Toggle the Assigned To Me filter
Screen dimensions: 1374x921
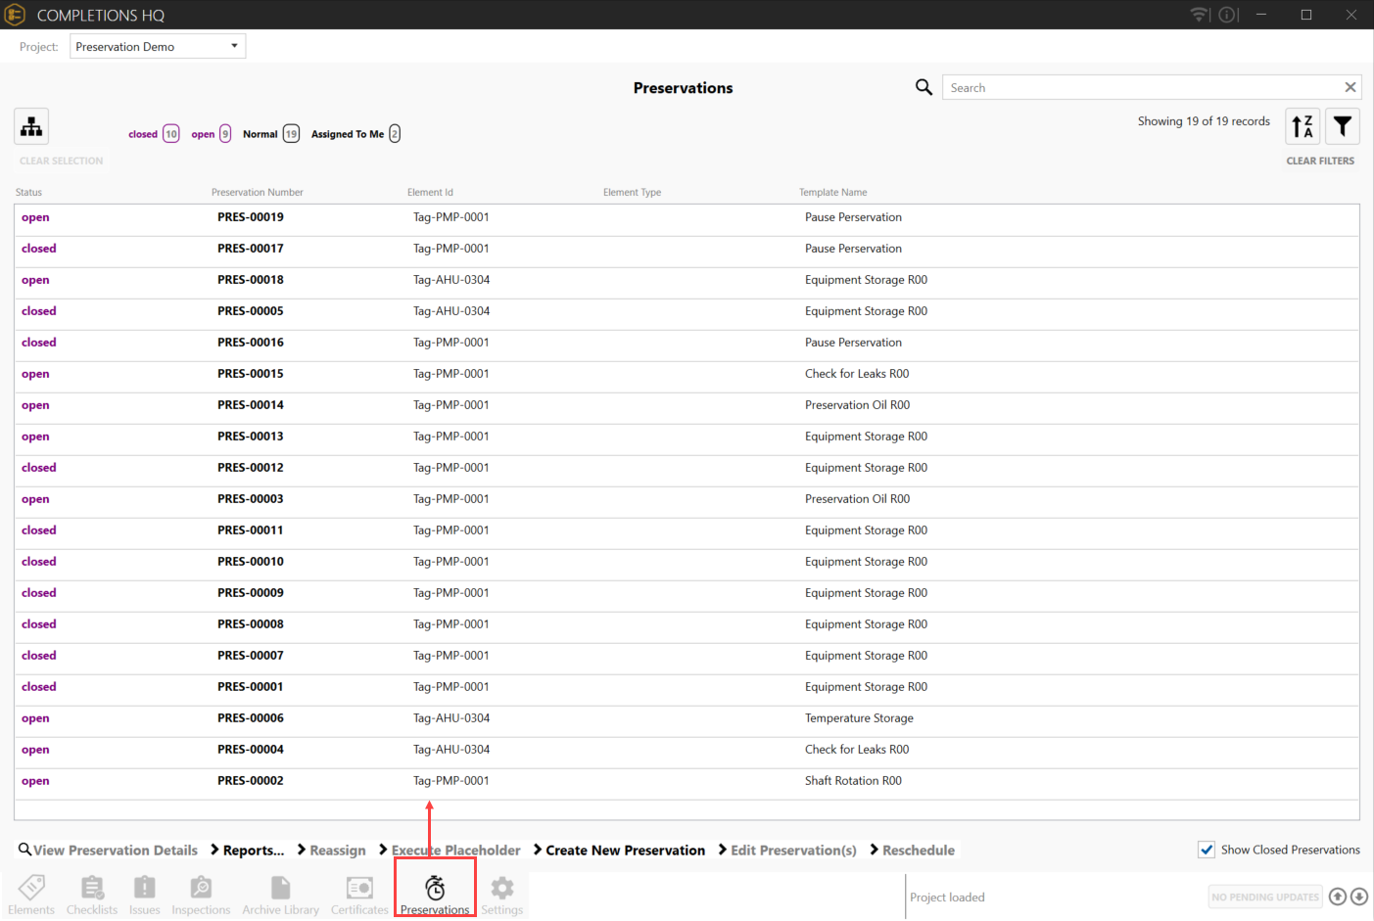coord(355,134)
